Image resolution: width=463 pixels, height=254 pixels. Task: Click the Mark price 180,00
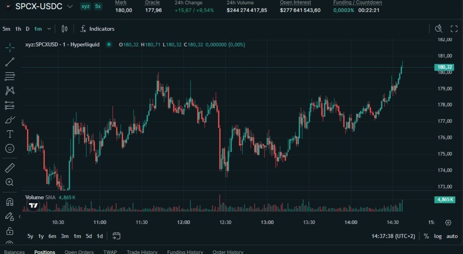pos(124,10)
